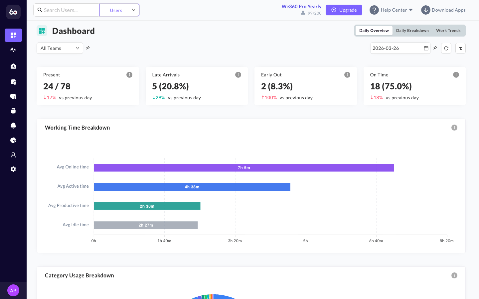Screen dimensions: 479x299
Task: Click the 18 (75.0%) On Time value
Action: [x=391, y=86]
